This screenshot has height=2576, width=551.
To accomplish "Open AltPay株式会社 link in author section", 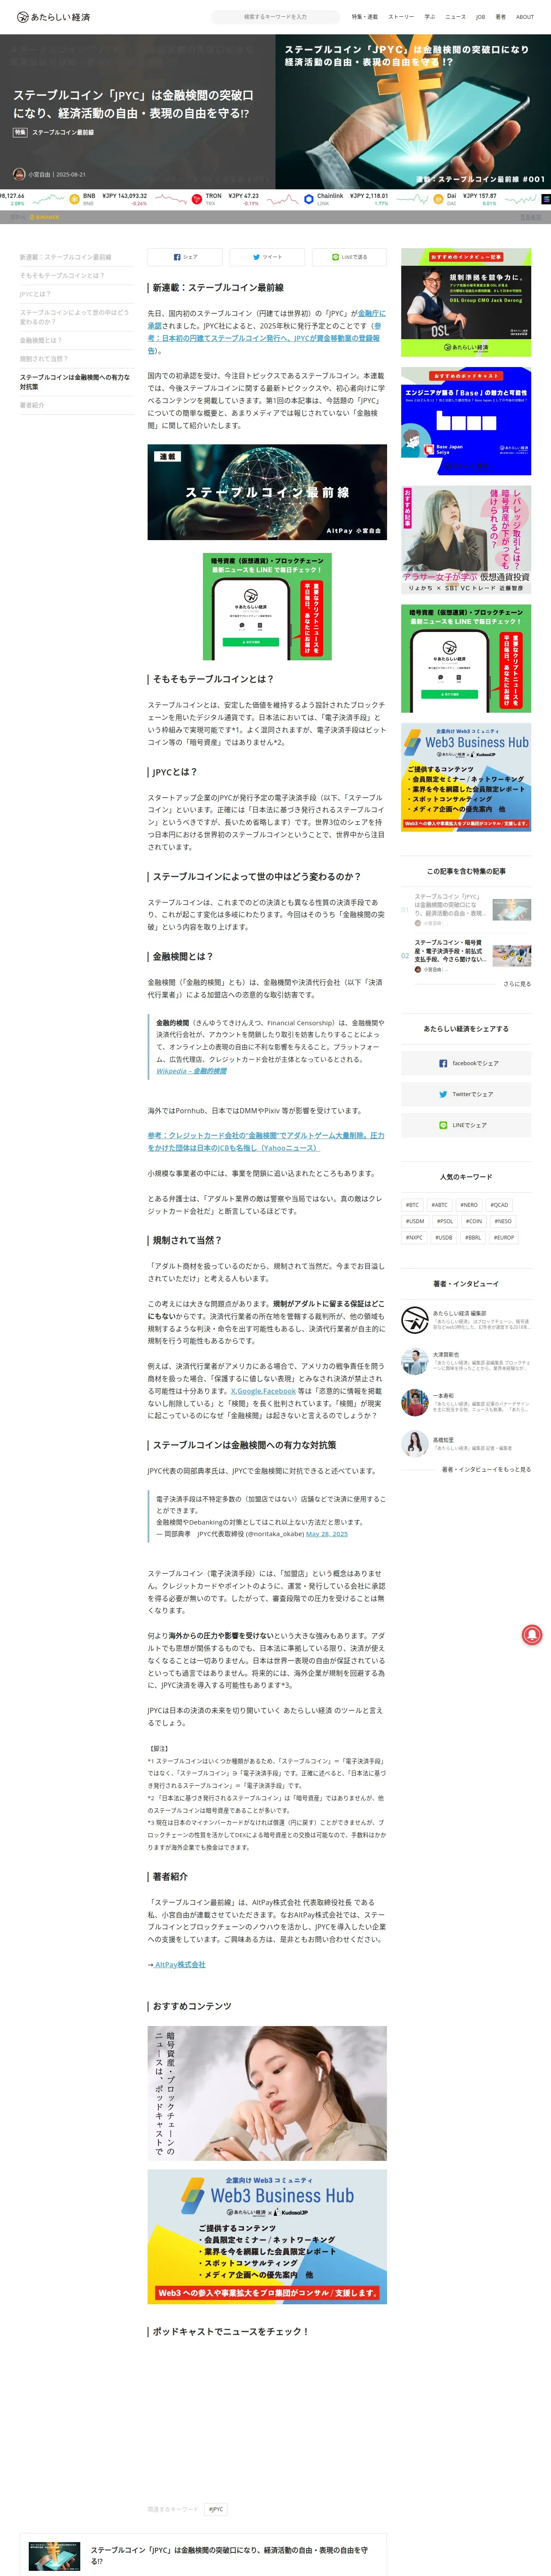I will [x=180, y=1964].
